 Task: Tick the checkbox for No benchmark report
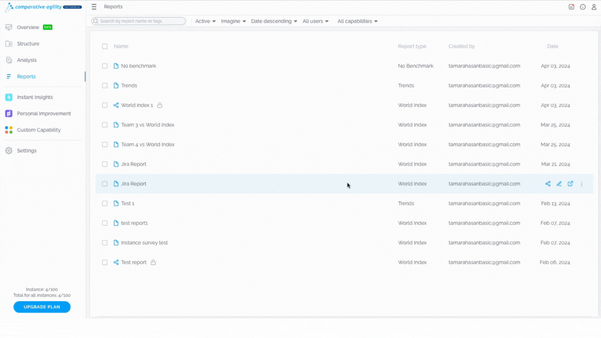tap(105, 66)
